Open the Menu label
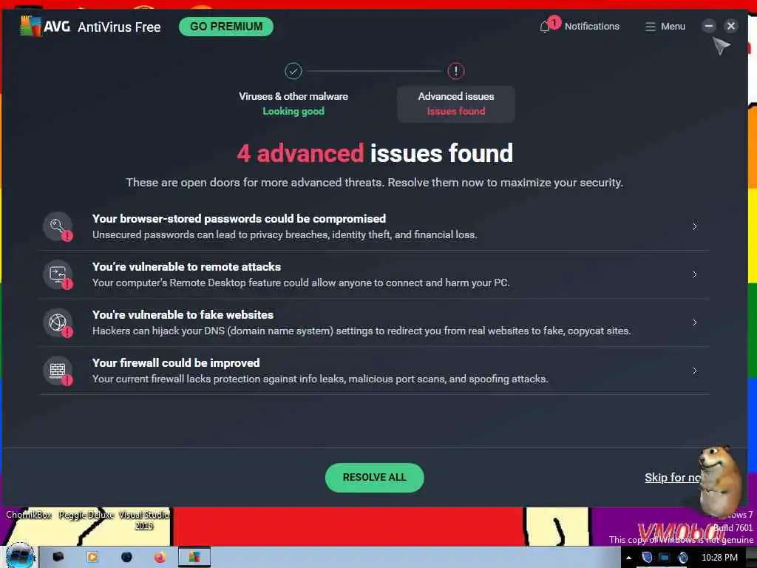757x568 pixels. pos(673,27)
